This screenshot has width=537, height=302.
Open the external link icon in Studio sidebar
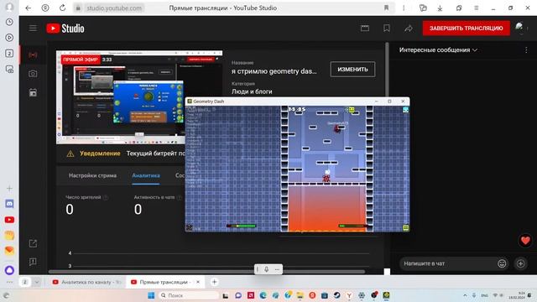[x=33, y=243]
